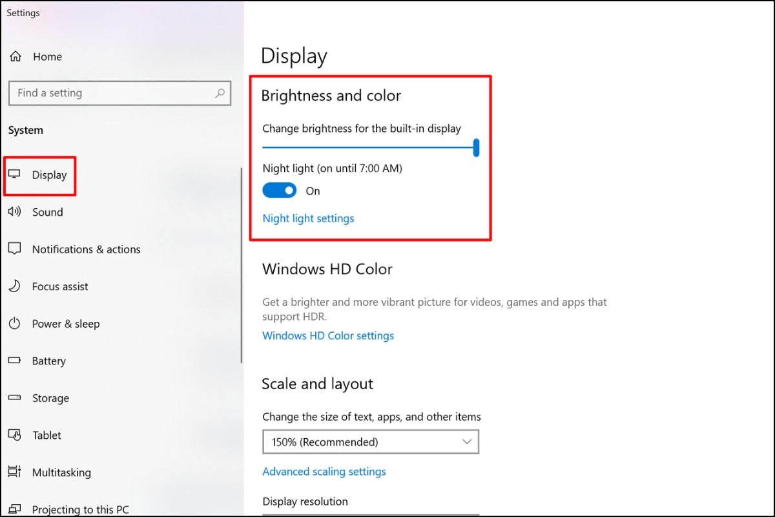Open Night light settings link
This screenshot has height=517, width=775.
(x=308, y=218)
